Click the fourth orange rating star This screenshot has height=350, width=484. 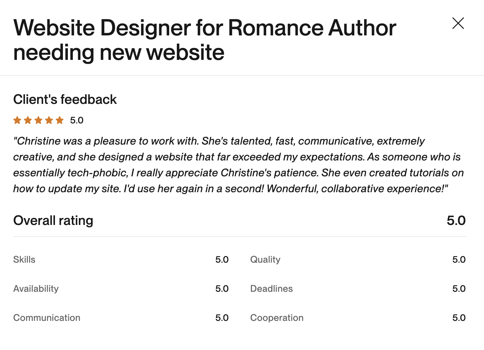[49, 120]
